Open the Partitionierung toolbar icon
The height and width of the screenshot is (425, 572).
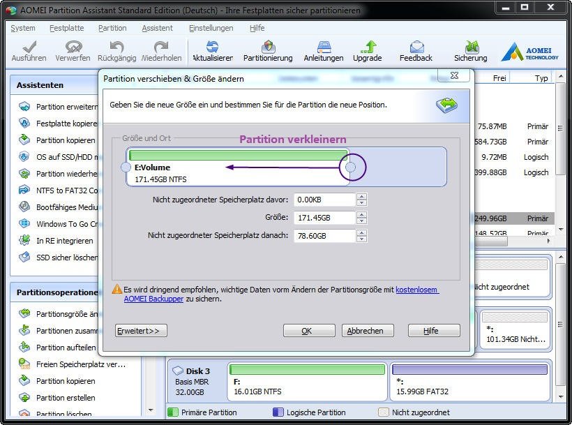coord(268,47)
